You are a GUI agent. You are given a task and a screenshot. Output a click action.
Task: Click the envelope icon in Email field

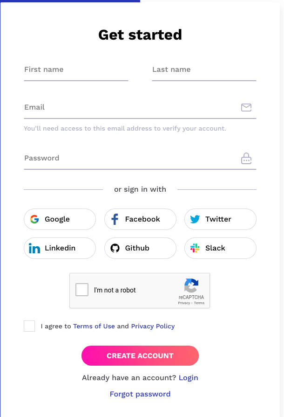click(x=246, y=107)
